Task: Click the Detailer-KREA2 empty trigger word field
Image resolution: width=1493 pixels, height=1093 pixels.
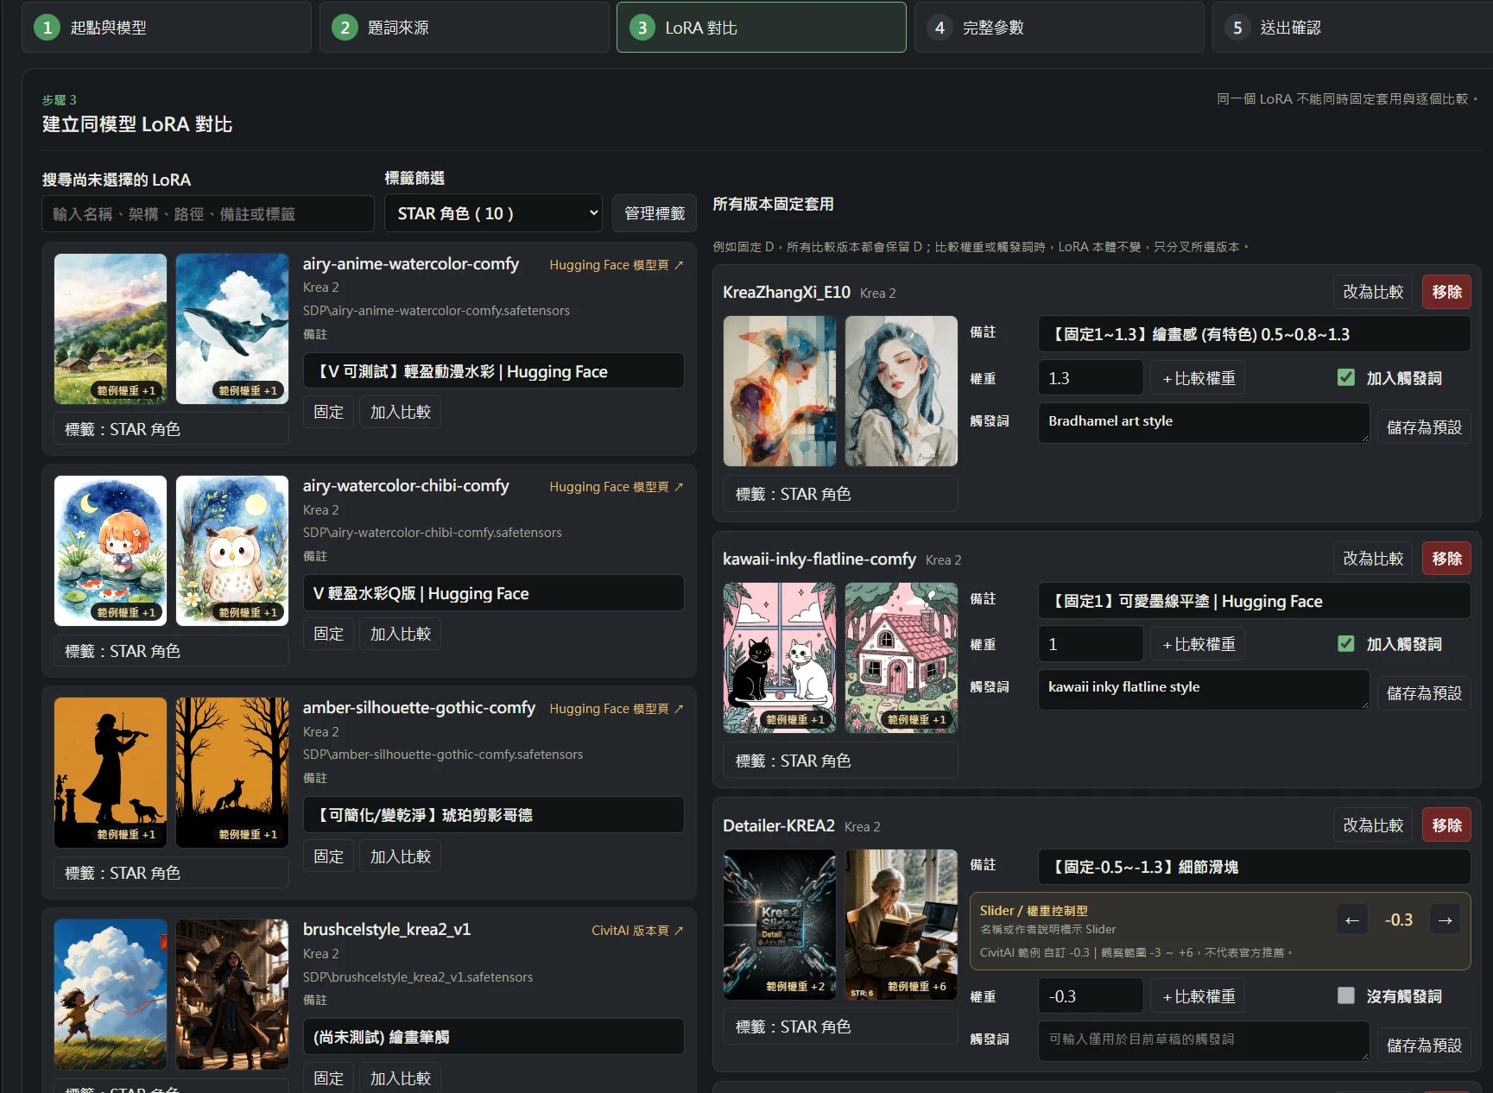Action: (1204, 1041)
